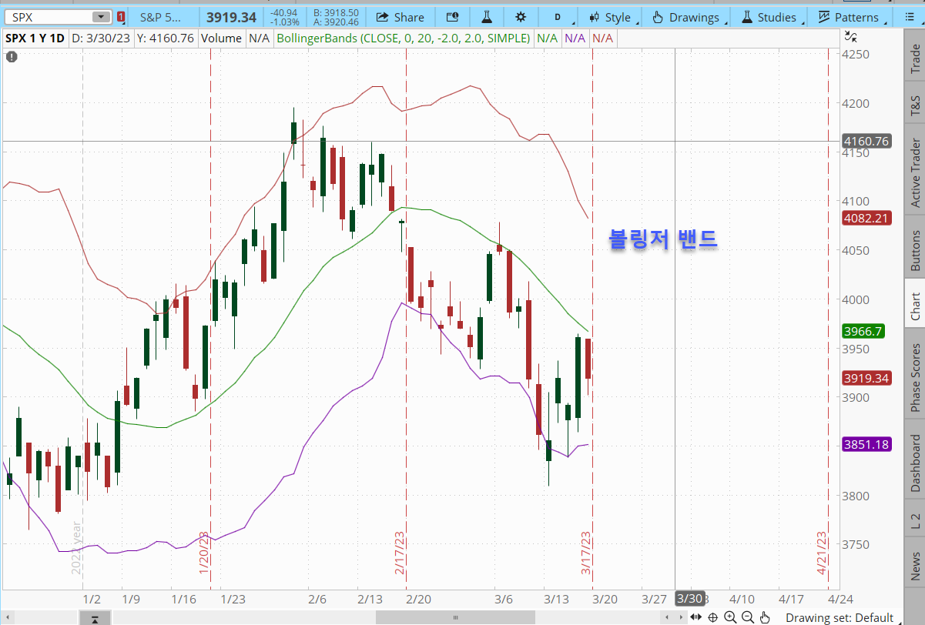
Task: Click the last price 3919.34
Action: coord(231,17)
